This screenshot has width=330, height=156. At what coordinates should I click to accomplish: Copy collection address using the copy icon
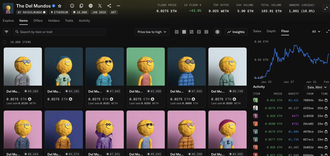point(81,6)
